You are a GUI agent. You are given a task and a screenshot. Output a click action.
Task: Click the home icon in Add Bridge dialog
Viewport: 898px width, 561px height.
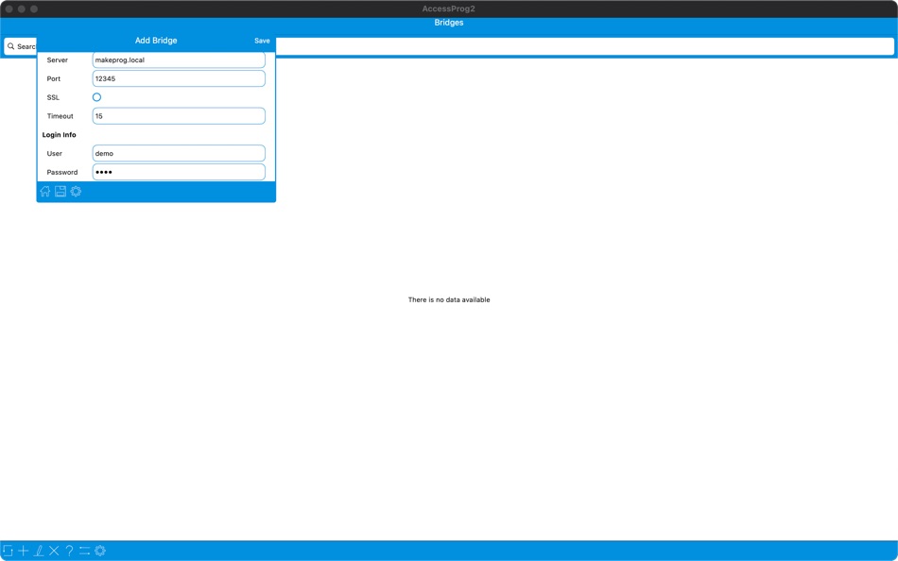tap(44, 191)
